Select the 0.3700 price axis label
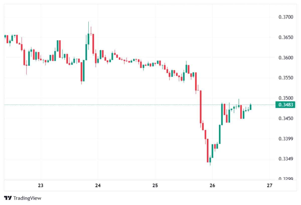This screenshot has width=301, height=205. [286, 17]
